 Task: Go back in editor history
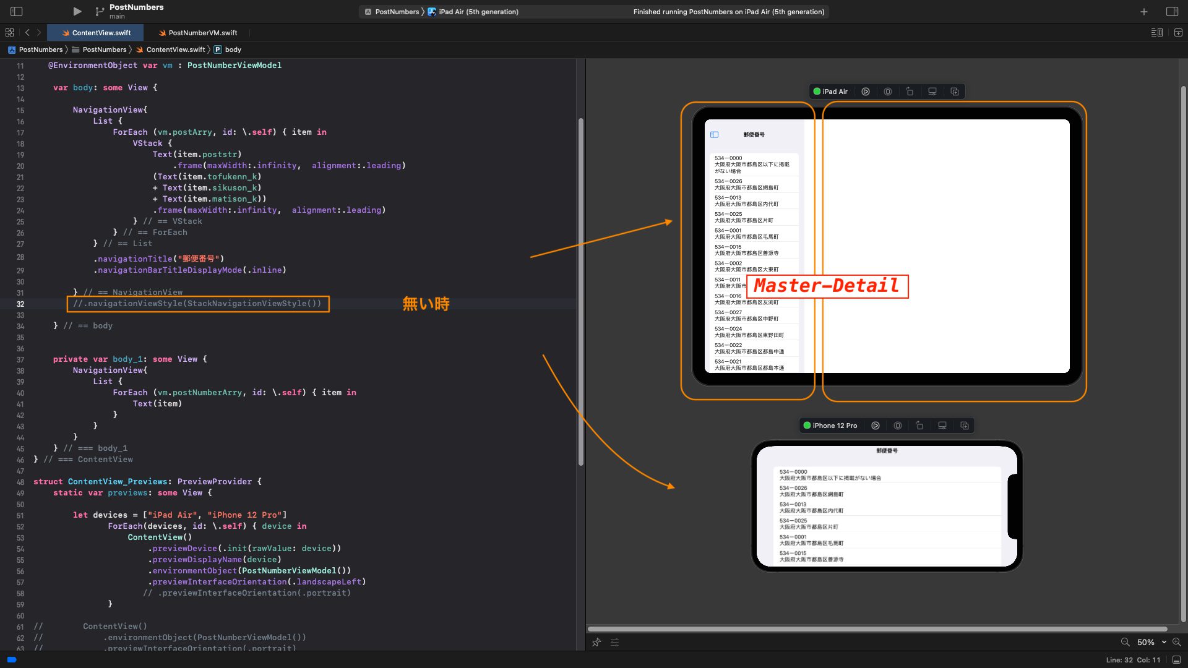[27, 33]
